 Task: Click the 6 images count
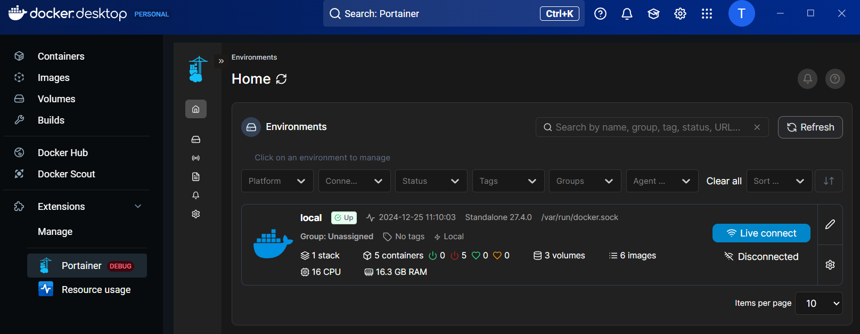tap(633, 256)
